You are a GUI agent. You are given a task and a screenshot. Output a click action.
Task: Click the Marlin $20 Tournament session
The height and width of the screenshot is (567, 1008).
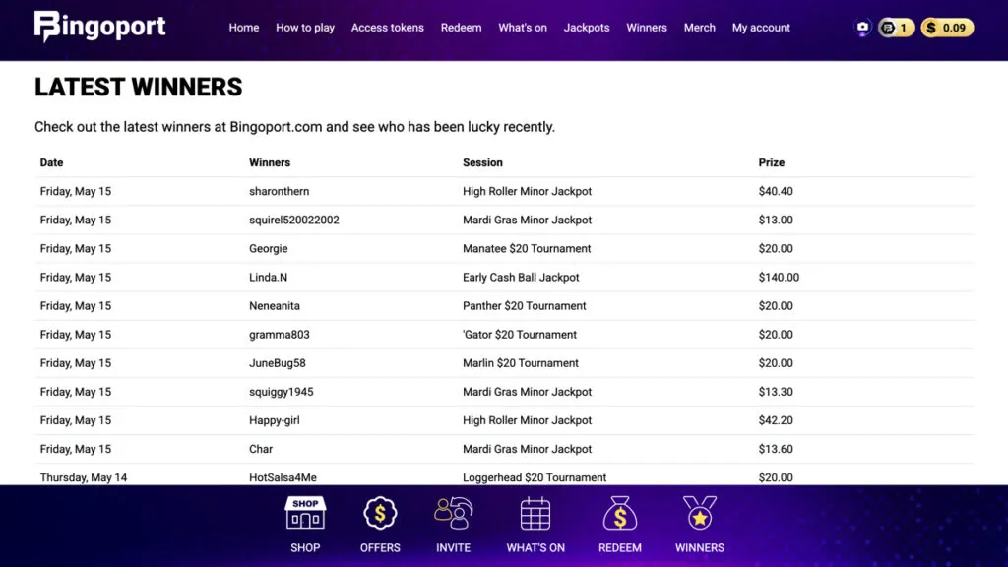520,363
